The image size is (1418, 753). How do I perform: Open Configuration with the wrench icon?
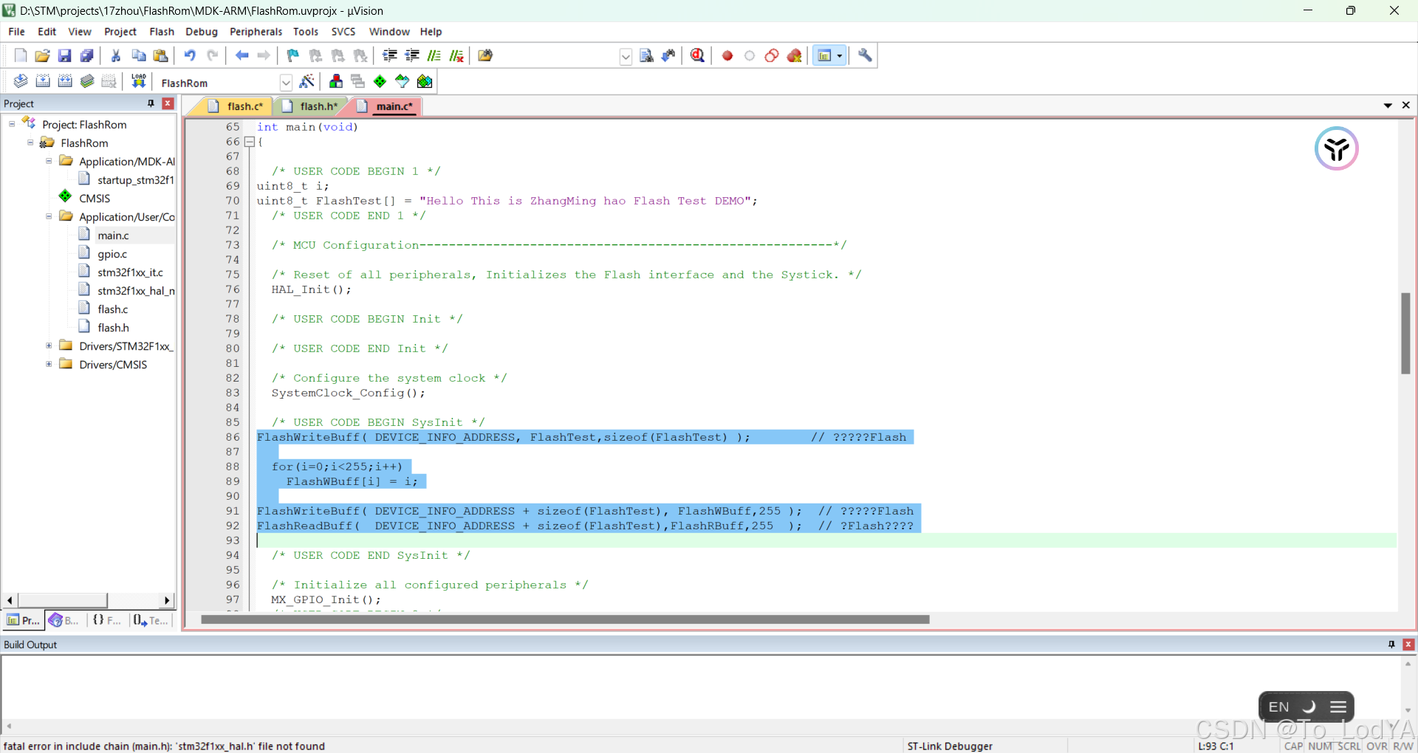pyautogui.click(x=865, y=55)
